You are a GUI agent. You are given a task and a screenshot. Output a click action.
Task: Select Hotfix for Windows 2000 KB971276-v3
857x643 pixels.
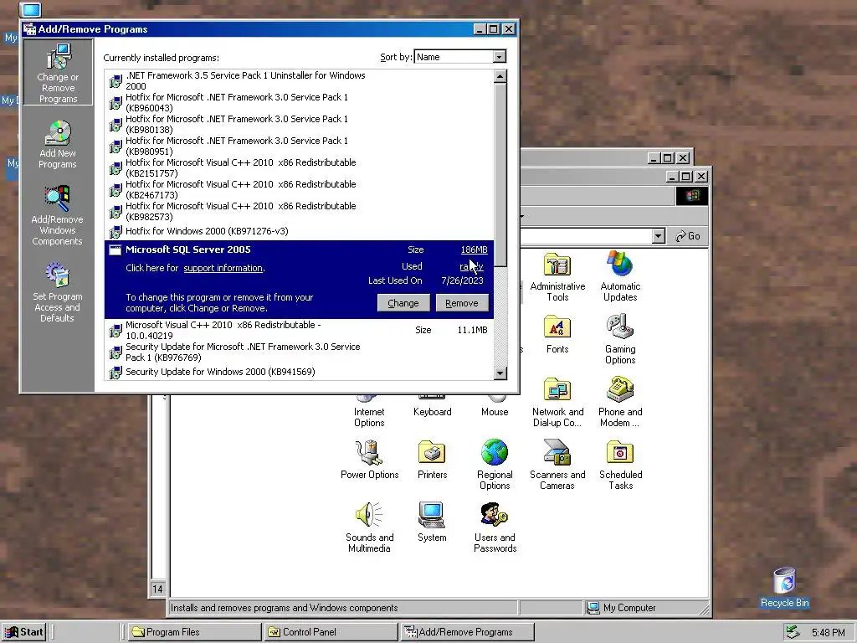(x=300, y=231)
